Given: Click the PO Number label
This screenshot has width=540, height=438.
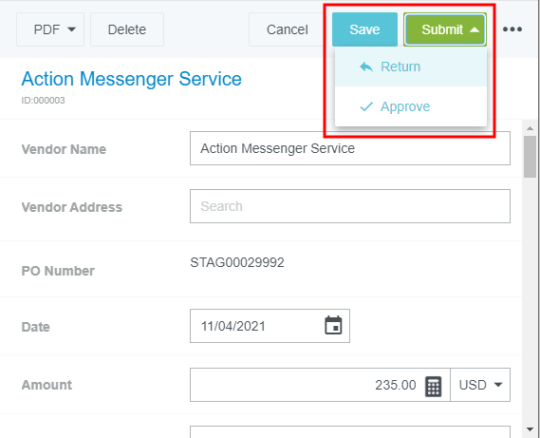Looking at the screenshot, I should [58, 271].
